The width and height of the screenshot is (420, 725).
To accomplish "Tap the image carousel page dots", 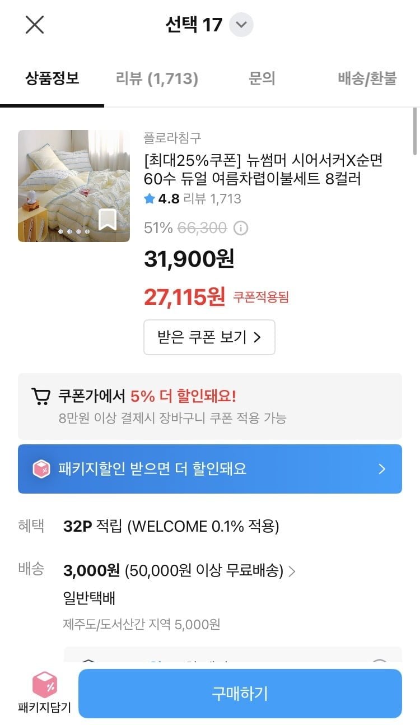I will 74,231.
